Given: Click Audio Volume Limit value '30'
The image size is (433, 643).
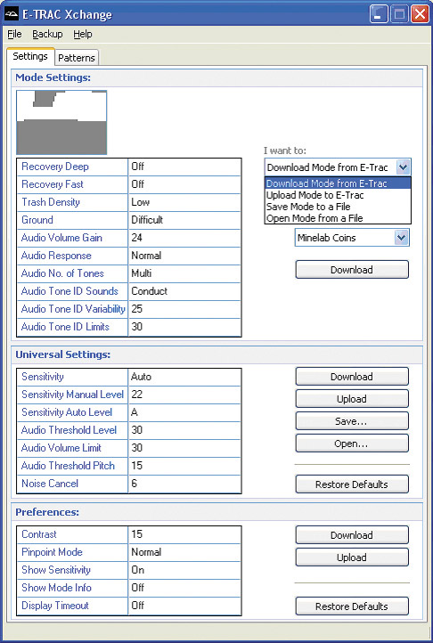Looking at the screenshot, I should coord(184,448).
